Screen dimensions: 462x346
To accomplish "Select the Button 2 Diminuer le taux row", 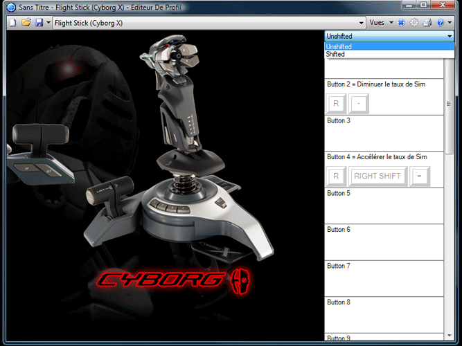I will click(384, 97).
